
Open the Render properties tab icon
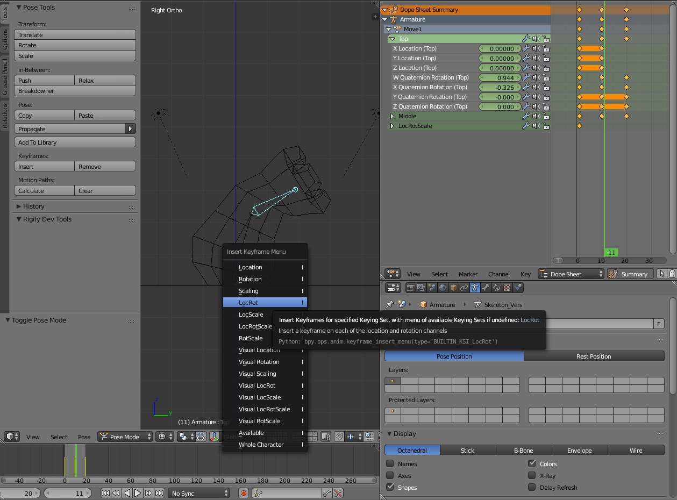pyautogui.click(x=411, y=288)
